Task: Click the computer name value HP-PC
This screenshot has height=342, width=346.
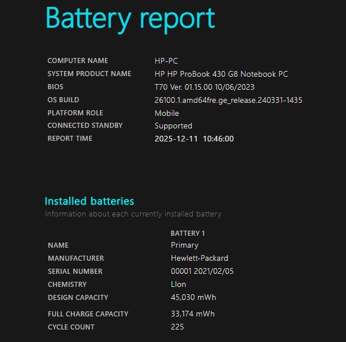Action: point(166,61)
